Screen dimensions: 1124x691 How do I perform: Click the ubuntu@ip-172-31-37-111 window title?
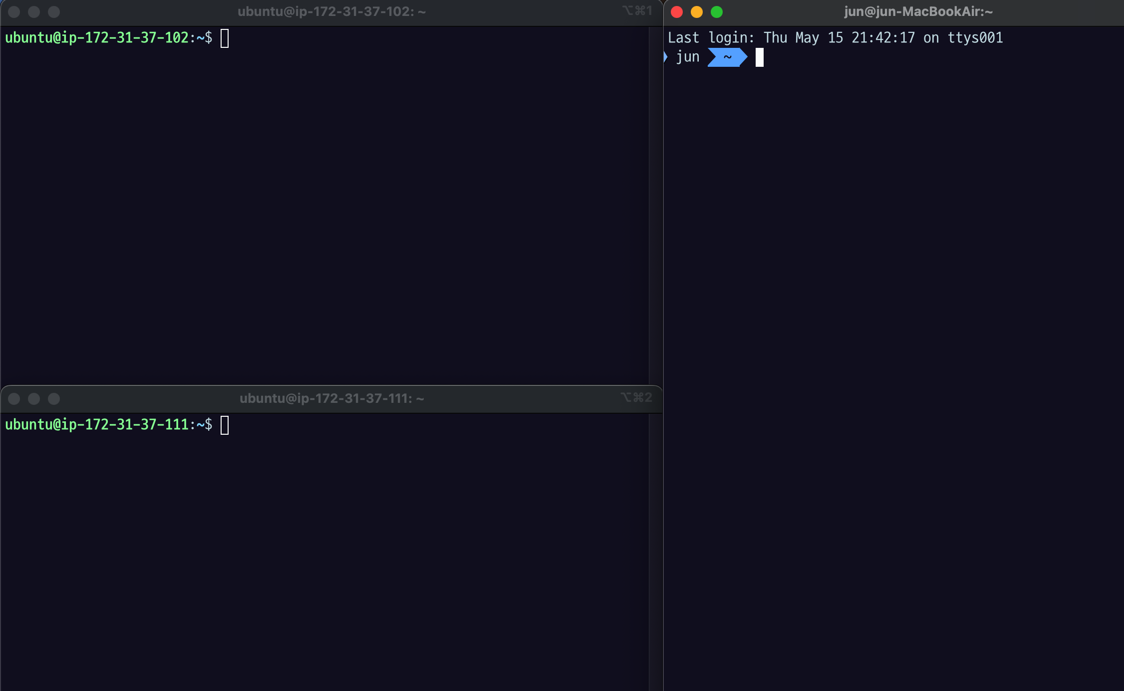pos(331,398)
